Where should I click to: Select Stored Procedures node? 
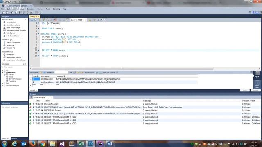pyautogui.click(x=15, y=79)
